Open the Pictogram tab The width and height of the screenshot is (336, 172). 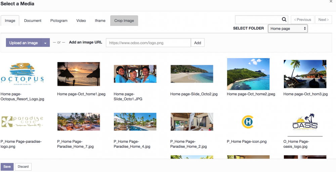[59, 20]
